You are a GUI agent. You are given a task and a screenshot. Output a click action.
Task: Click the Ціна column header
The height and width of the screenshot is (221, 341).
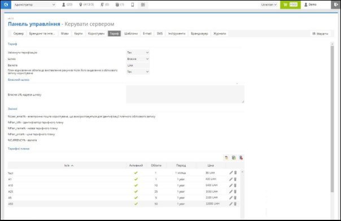[x=211, y=166]
